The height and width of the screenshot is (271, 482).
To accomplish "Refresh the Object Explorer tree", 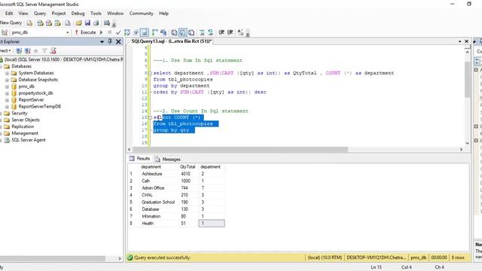I will click(53, 50).
